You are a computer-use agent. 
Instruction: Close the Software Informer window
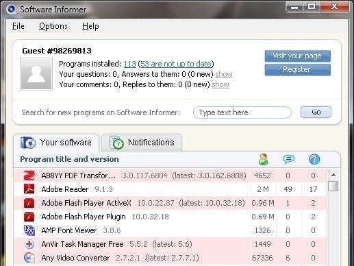[x=335, y=7]
